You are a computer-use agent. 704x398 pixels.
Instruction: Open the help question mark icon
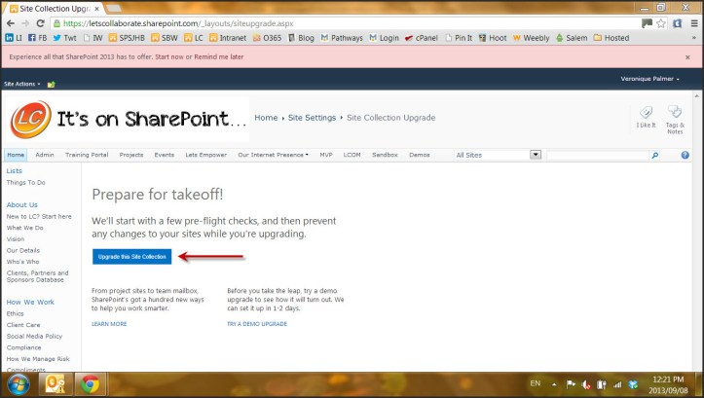click(685, 155)
